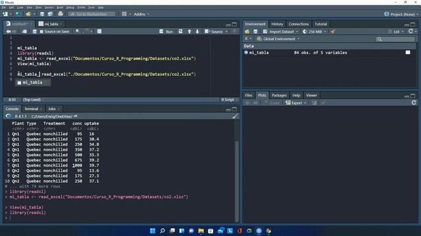Open the workspace panes layout icon
Viewport: 421px width, 236px height.
124,14
